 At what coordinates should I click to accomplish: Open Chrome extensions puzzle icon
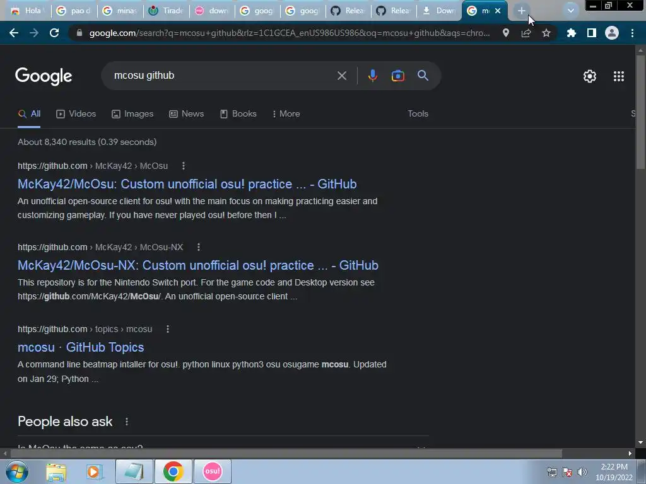[571, 33]
